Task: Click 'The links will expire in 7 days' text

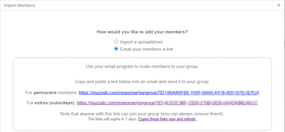Action: 112,119
